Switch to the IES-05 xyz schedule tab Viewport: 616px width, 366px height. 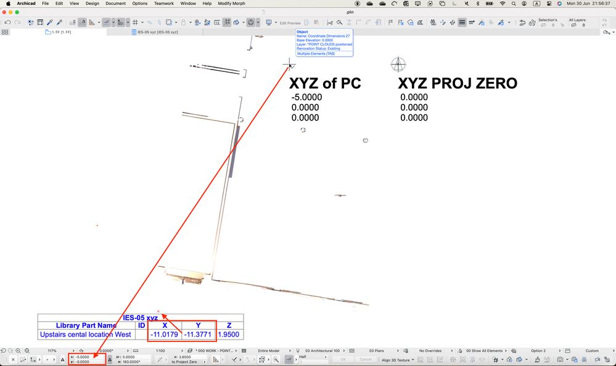[x=155, y=32]
